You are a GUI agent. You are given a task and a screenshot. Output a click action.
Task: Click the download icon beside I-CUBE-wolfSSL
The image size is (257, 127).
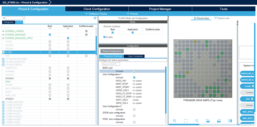[x=3, y=122]
